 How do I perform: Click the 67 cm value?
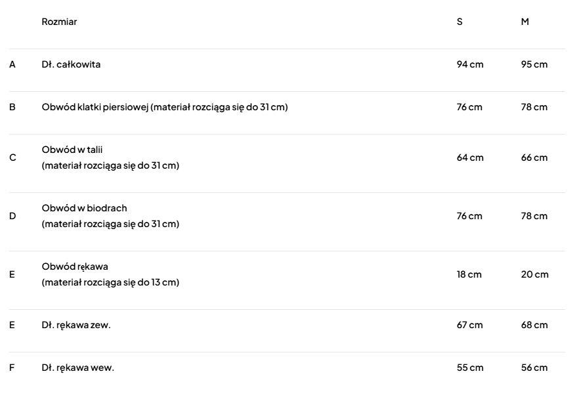(x=470, y=325)
